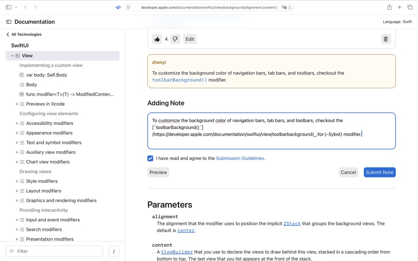This screenshot has width=418, height=261.
Task: Click the blue extension icon beside address bar
Action: click(118, 7)
